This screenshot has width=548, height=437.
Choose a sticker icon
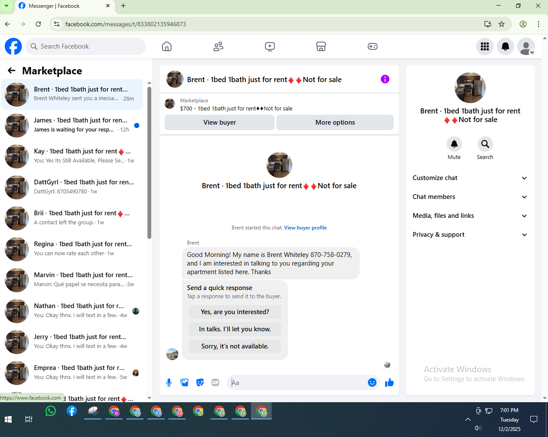point(200,382)
